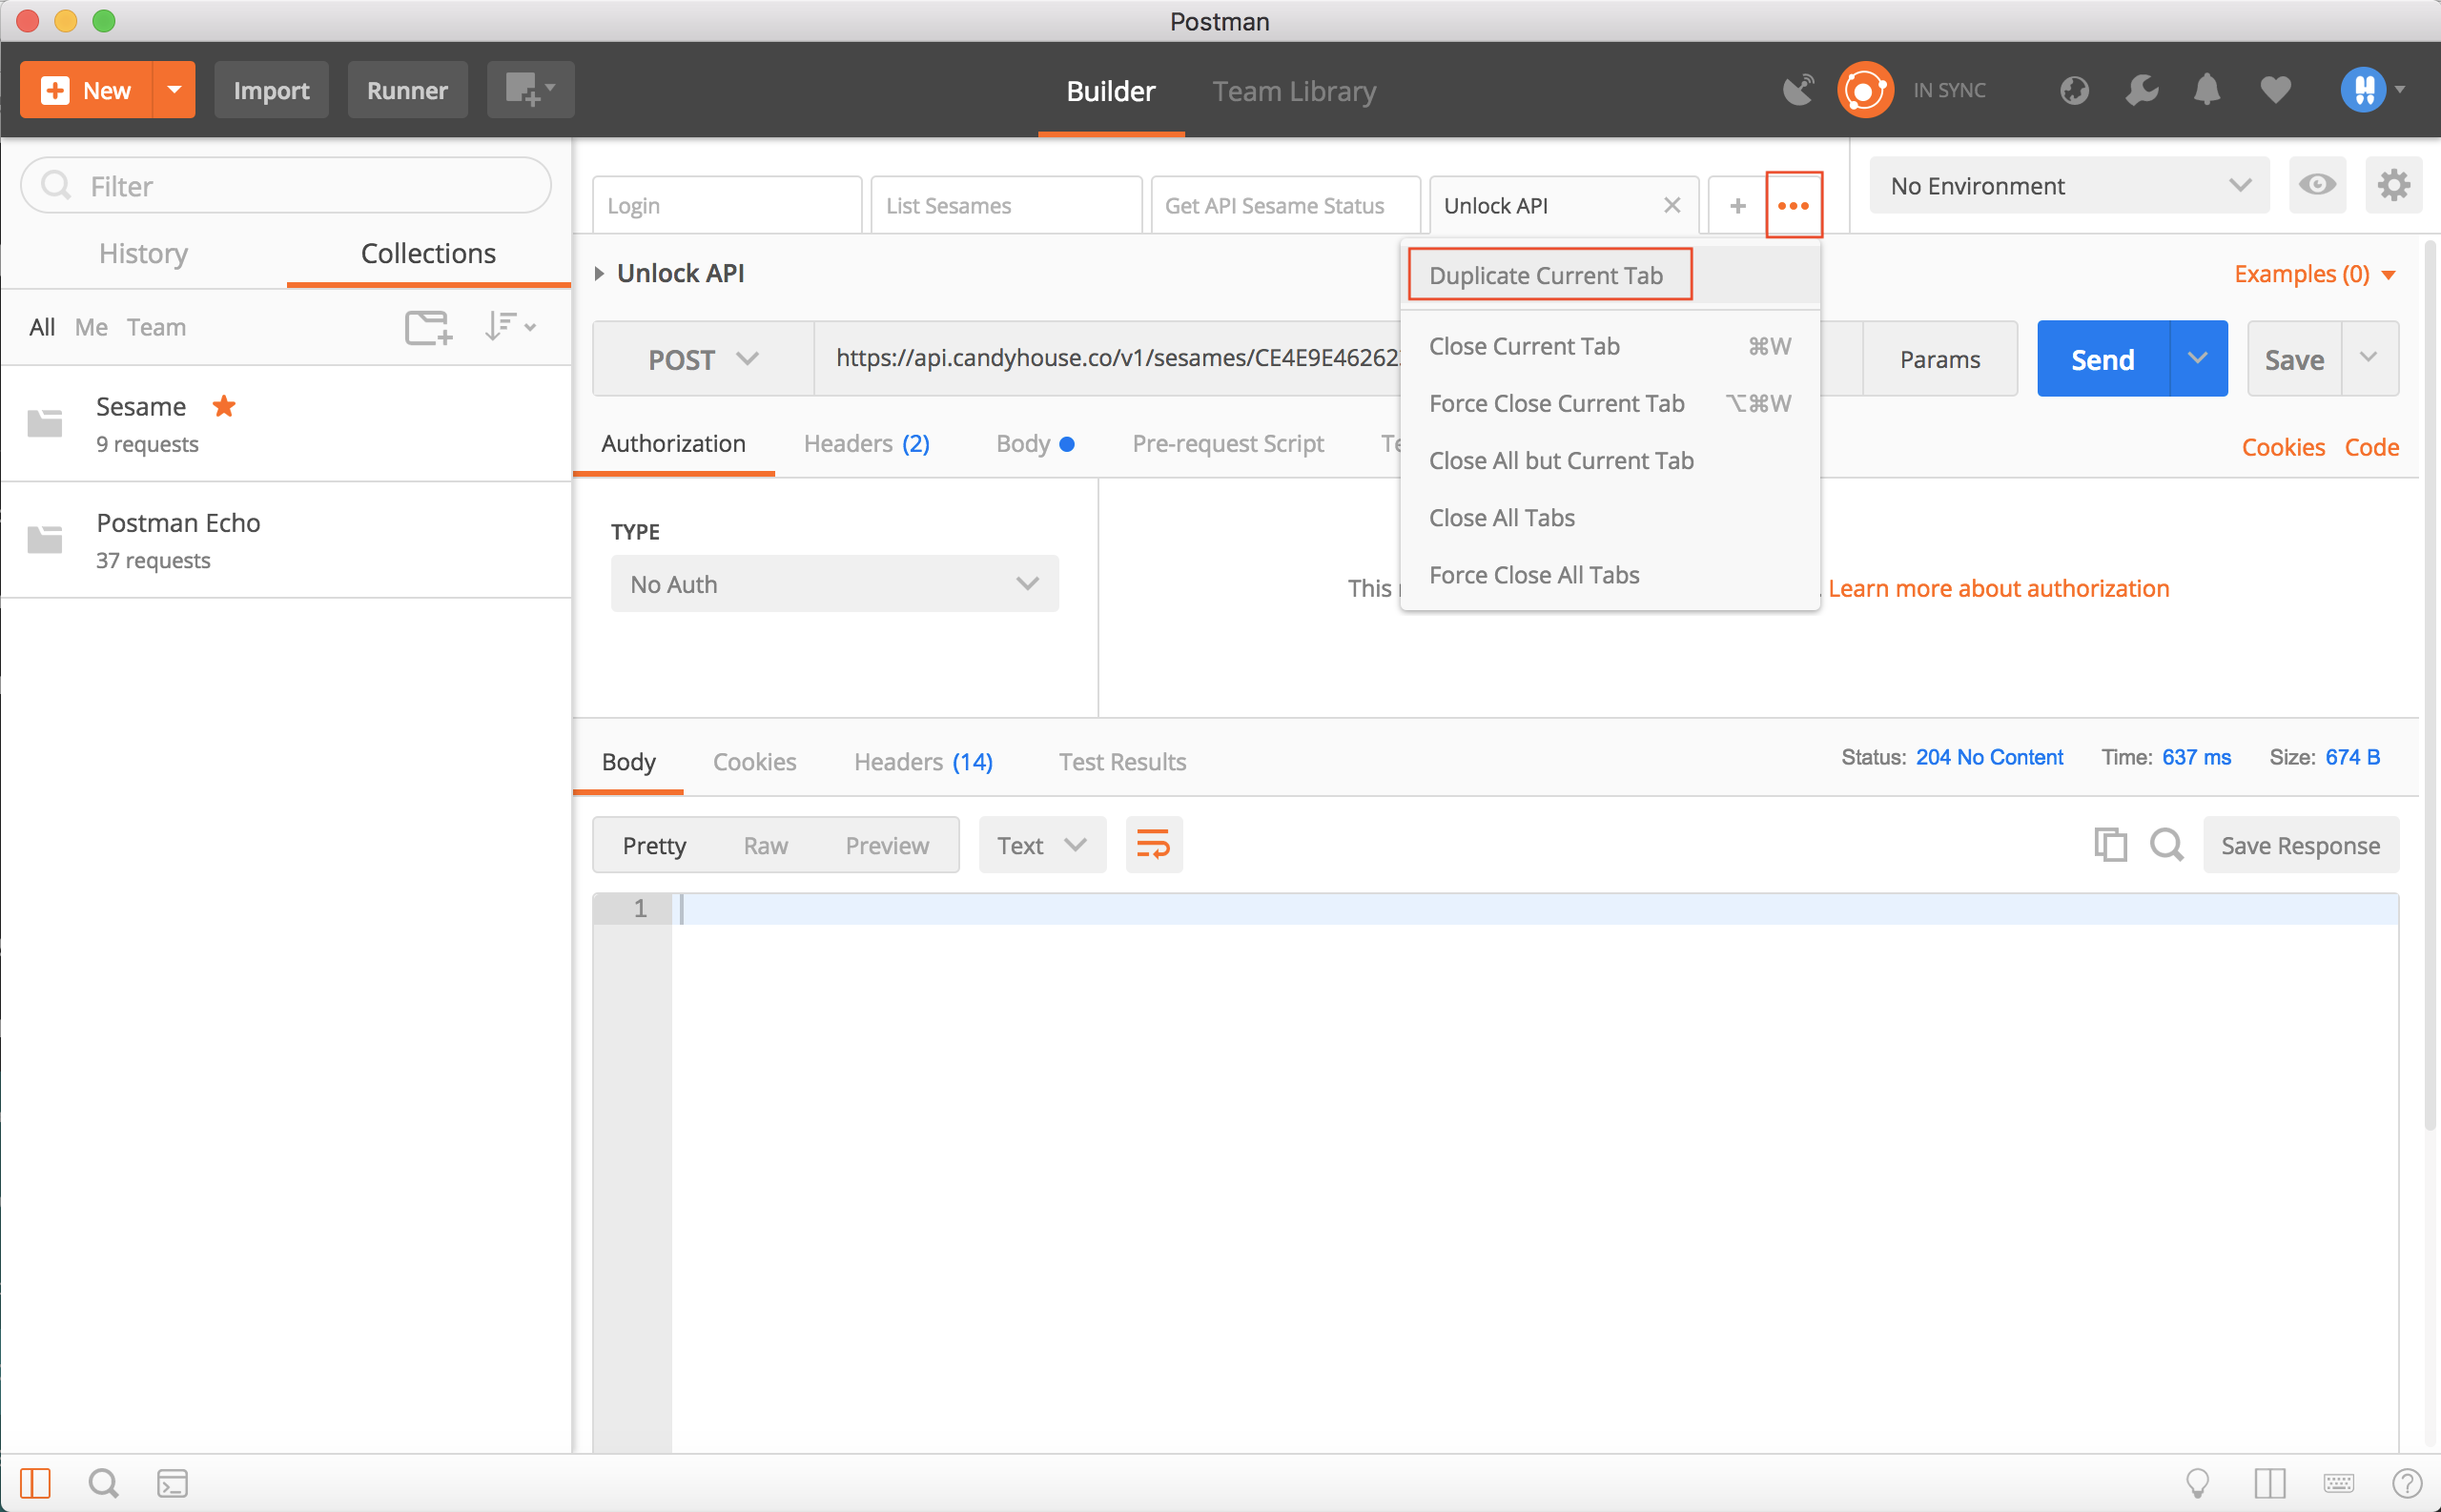The width and height of the screenshot is (2441, 1512).
Task: Send the request
Action: (2103, 359)
